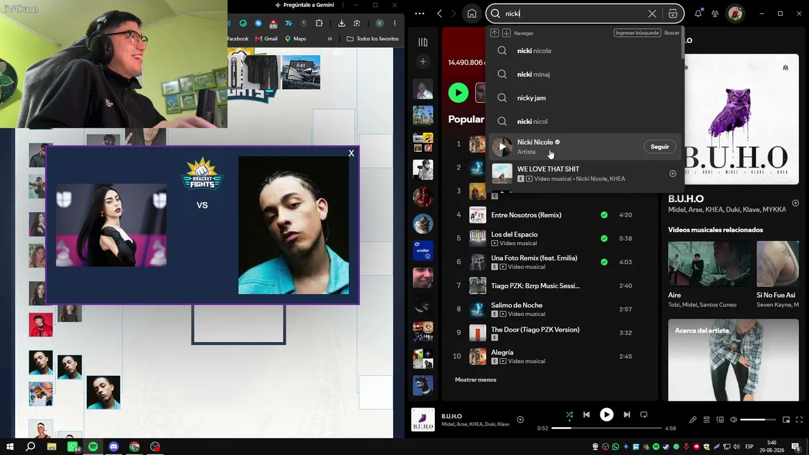This screenshot has height=455, width=809.
Task: Open connect to a device
Action: [720, 420]
